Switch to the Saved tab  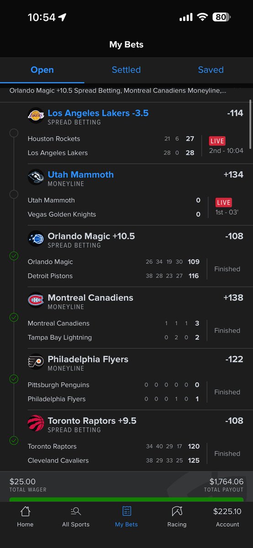click(211, 70)
